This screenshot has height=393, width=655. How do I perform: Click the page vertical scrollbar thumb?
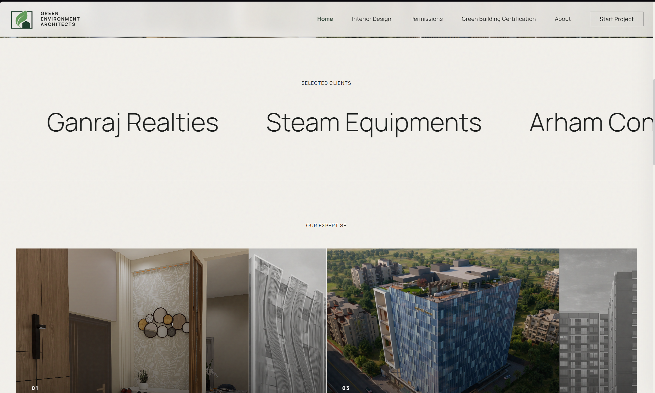(x=654, y=122)
